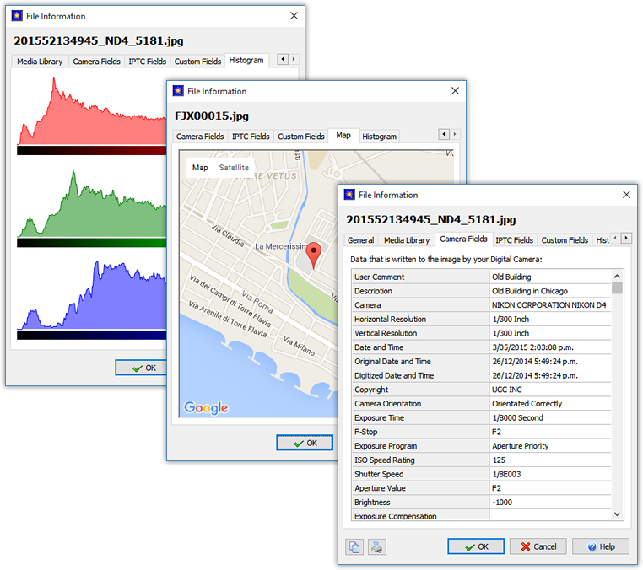Click the copy to clipboard icon
The width and height of the screenshot is (643, 570).
[354, 547]
